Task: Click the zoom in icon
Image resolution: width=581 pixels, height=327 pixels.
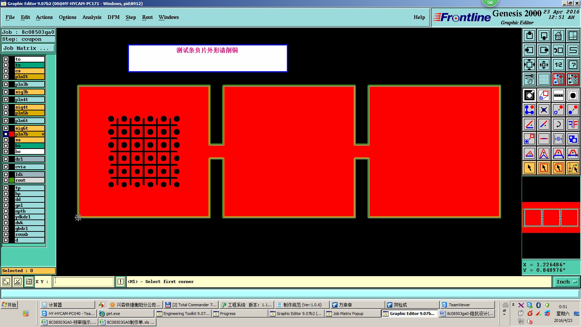Action: 529,65
